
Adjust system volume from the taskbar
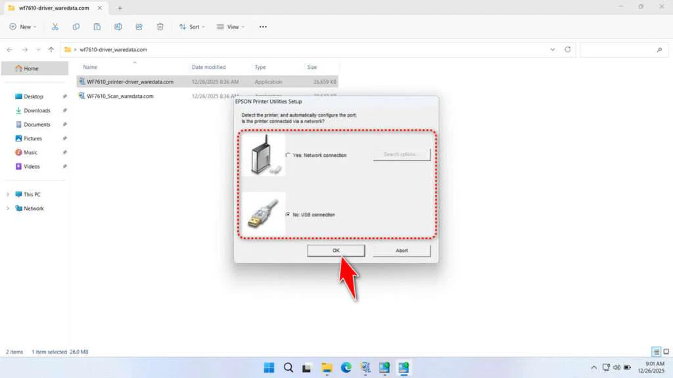click(x=616, y=367)
